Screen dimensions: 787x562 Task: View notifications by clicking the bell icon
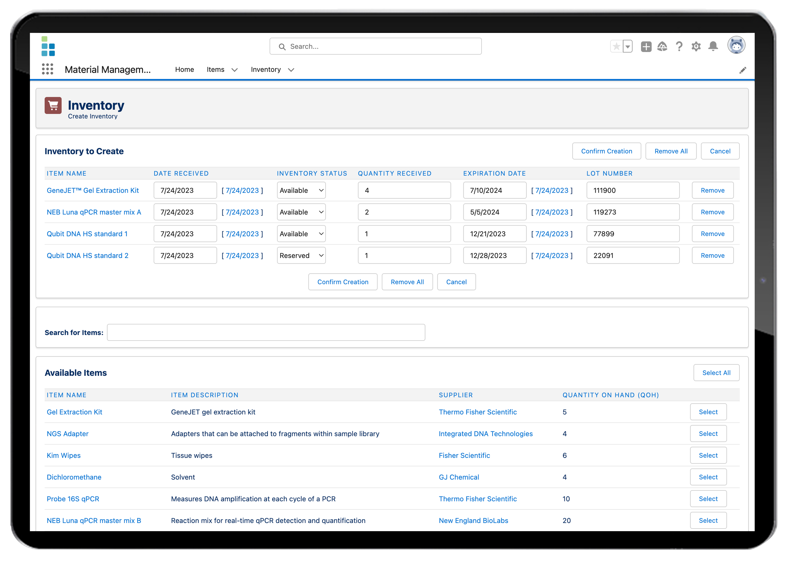coord(713,46)
